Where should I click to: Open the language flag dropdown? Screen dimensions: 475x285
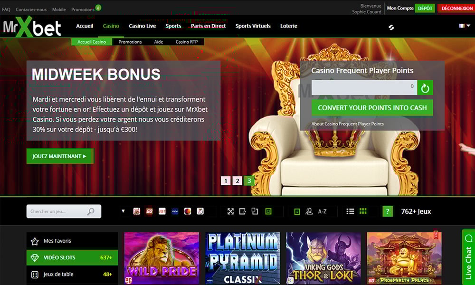(465, 26)
